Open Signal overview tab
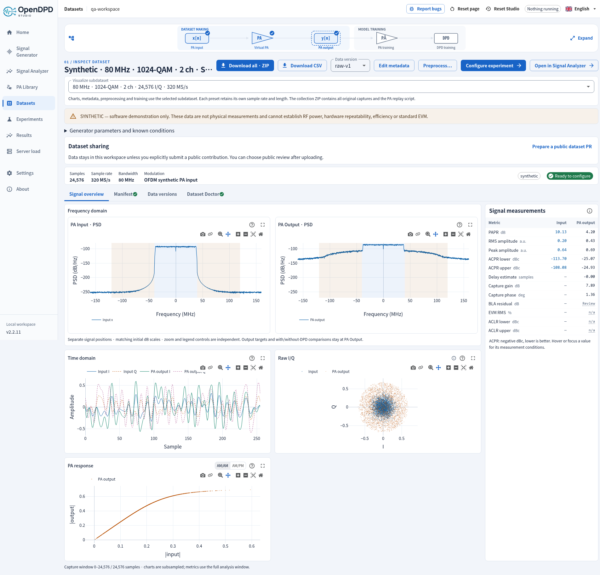Viewport: 600px width, 575px height. coord(87,194)
